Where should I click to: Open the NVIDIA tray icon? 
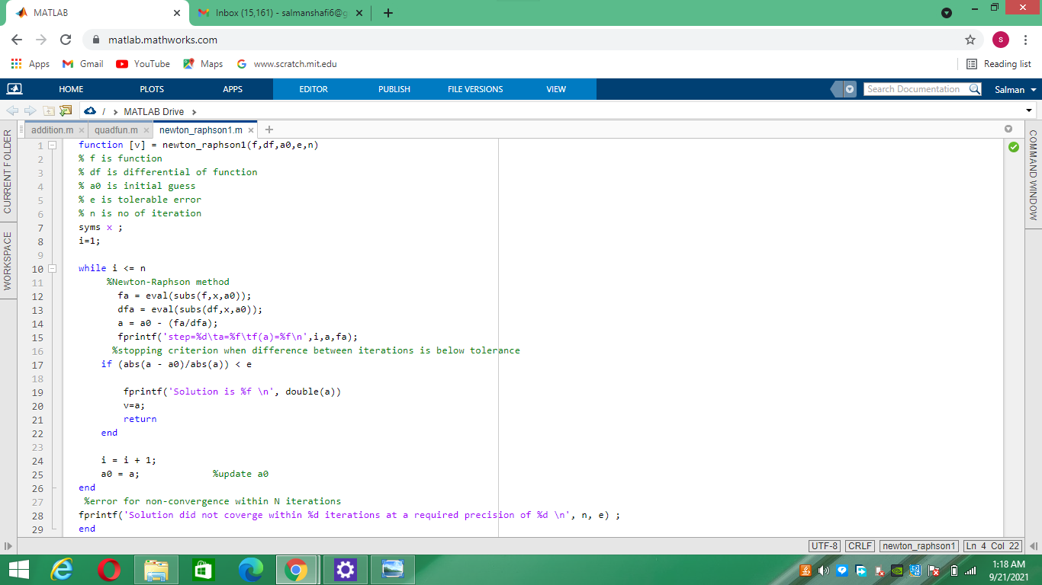[x=897, y=571]
